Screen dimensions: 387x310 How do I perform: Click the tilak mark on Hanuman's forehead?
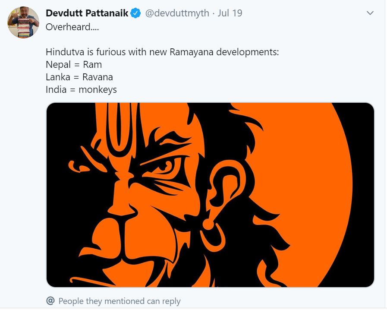click(x=121, y=128)
